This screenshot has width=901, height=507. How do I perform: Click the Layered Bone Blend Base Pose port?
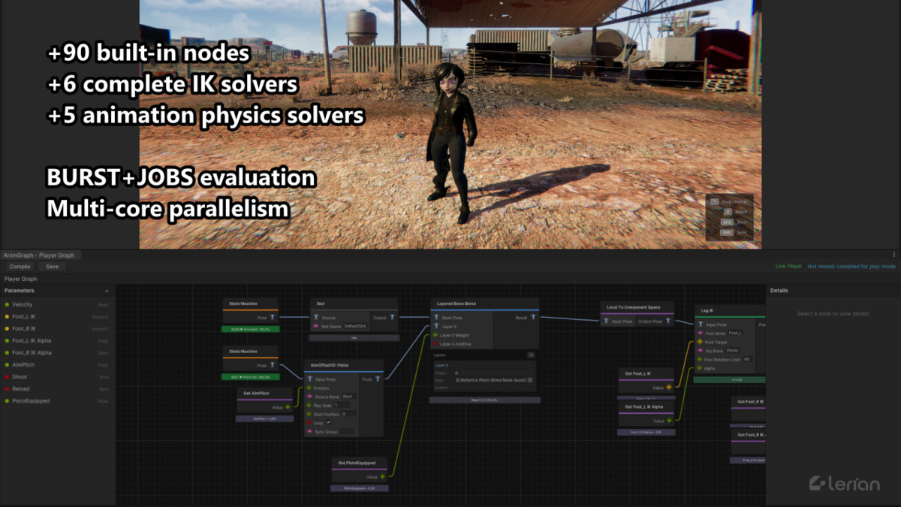click(x=435, y=318)
